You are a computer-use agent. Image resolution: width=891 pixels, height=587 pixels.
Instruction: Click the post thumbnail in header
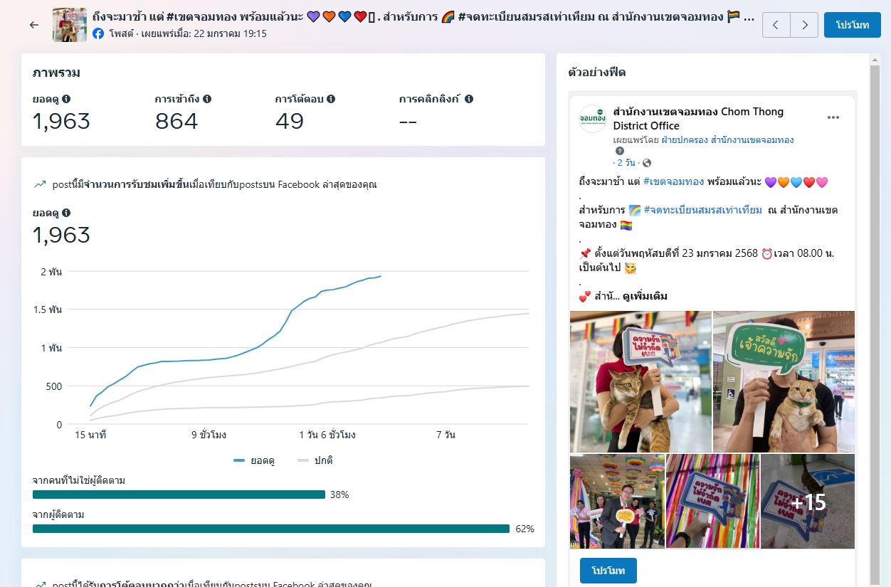[x=70, y=25]
